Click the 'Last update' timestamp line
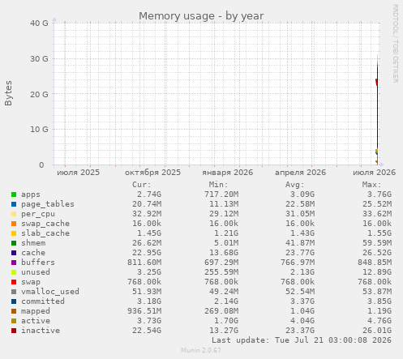The height and width of the screenshot is (359, 403). coord(302,340)
